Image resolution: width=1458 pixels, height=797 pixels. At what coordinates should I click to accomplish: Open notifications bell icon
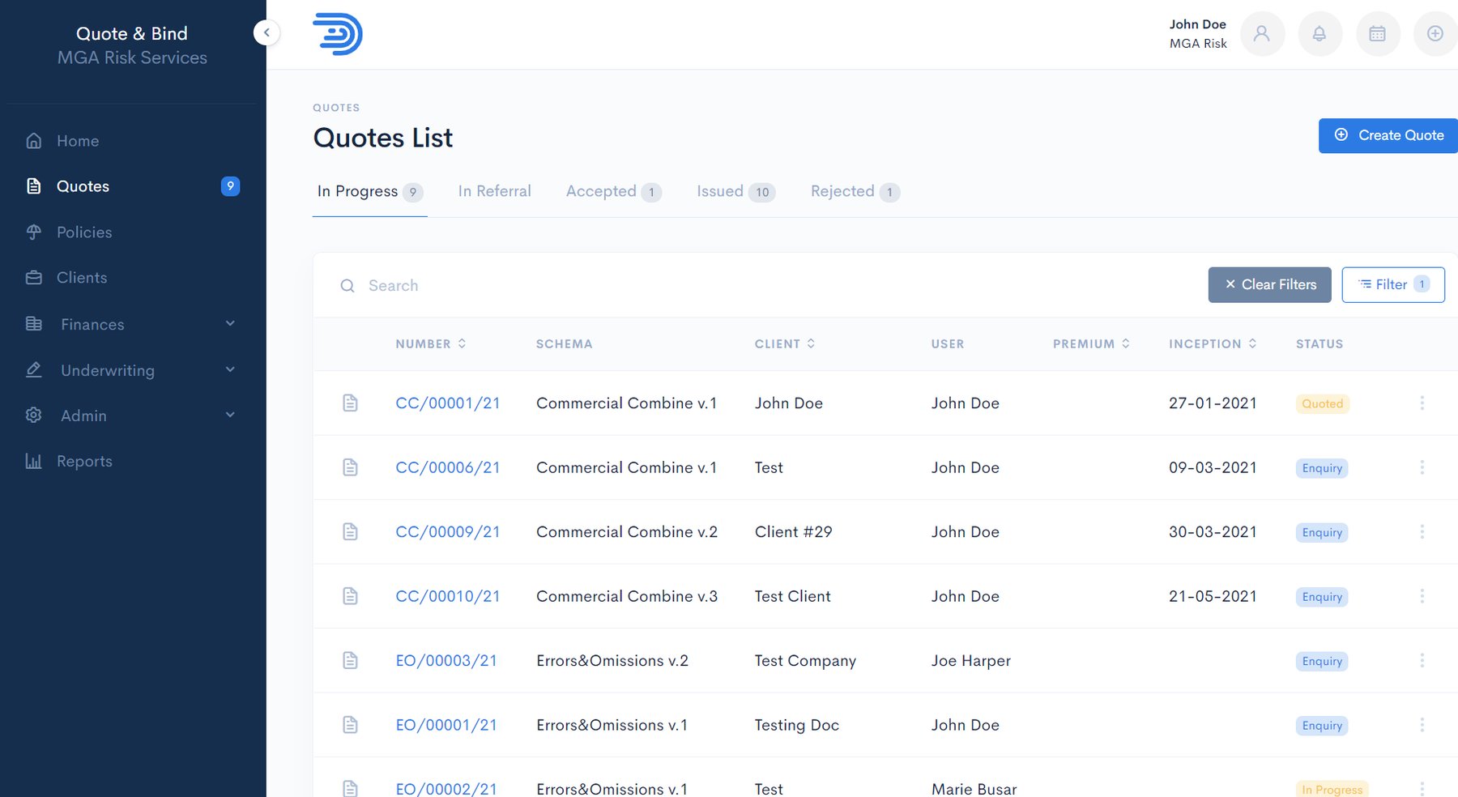(1319, 34)
